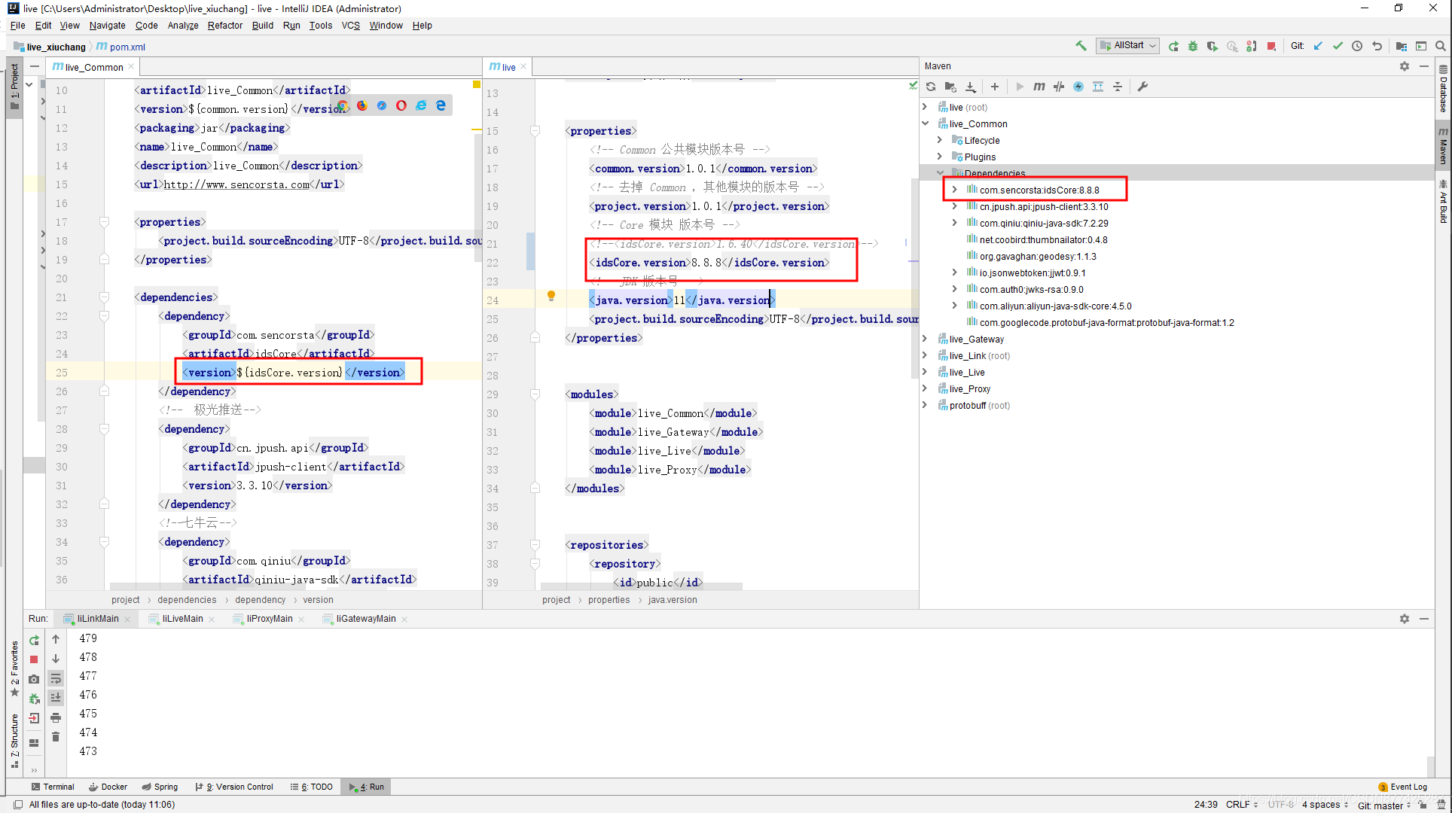Open the Navigate menu
The height and width of the screenshot is (813, 1452).
tap(107, 25)
